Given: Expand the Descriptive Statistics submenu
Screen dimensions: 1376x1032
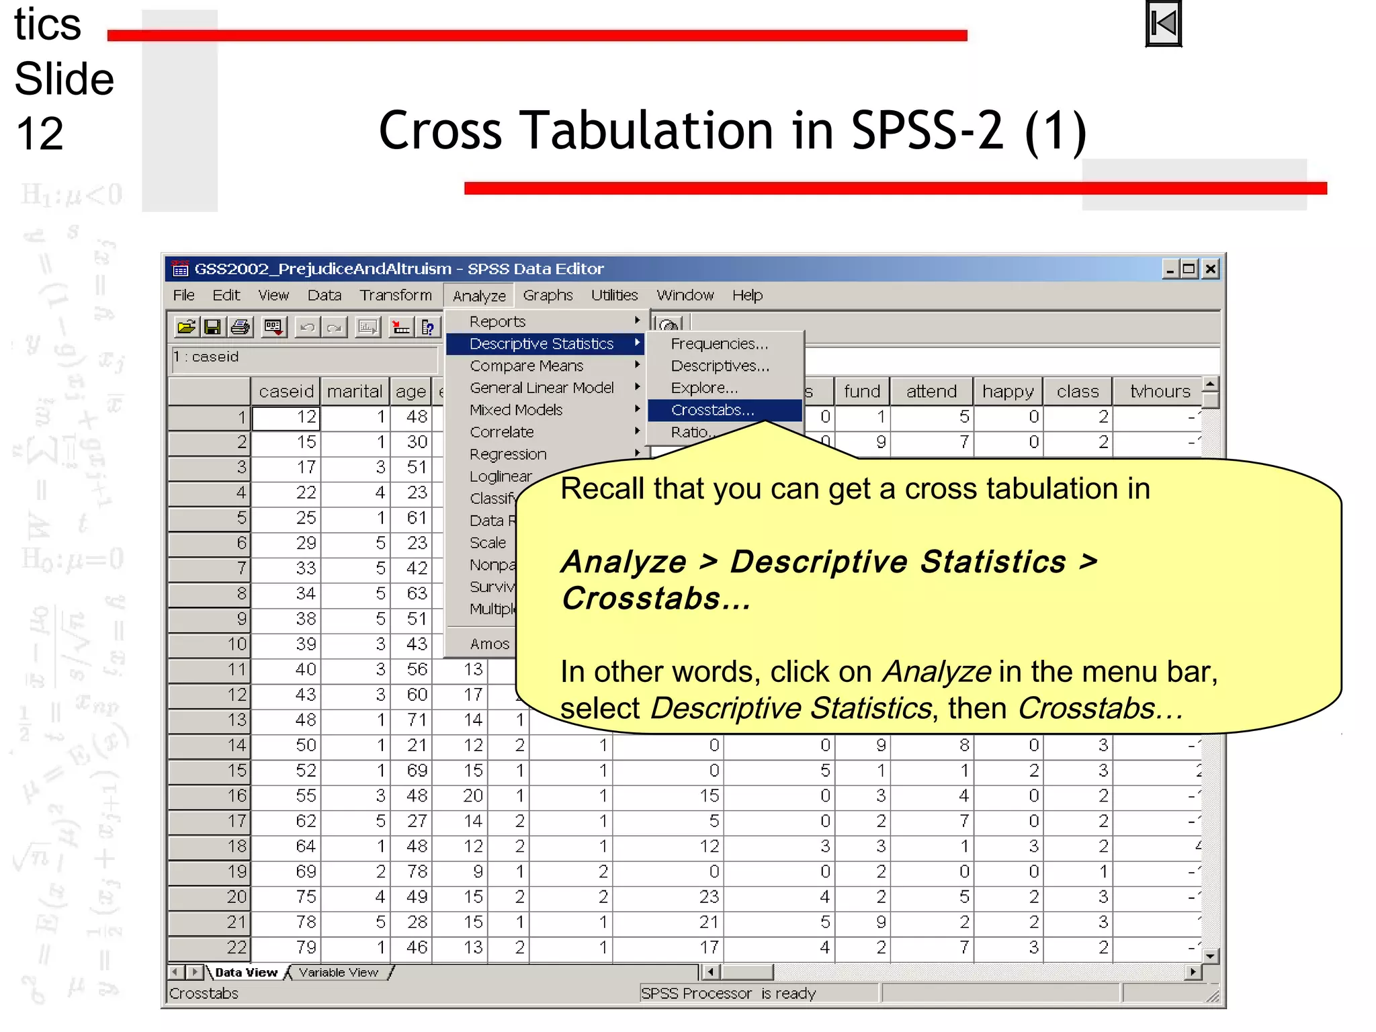Looking at the screenshot, I should click(546, 344).
